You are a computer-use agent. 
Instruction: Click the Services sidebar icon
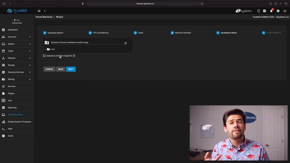(x=3, y=86)
